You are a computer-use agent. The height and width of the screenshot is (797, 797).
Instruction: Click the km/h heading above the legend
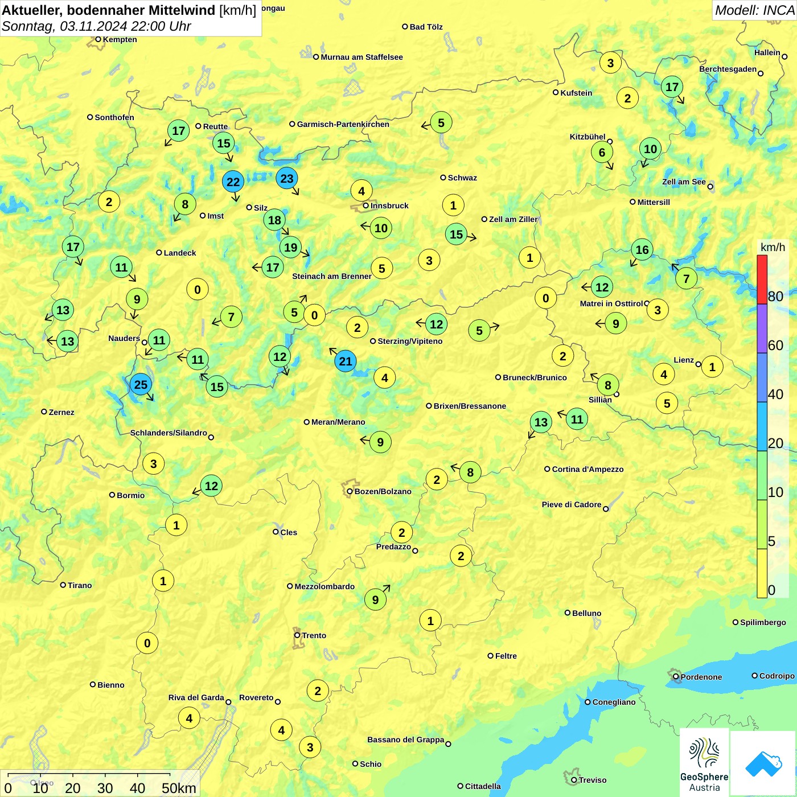coord(773,247)
